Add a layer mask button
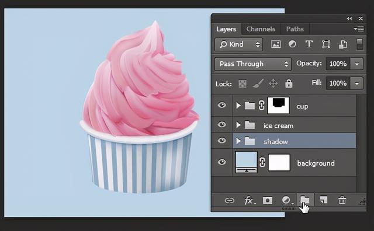This screenshot has width=374, height=231. click(268, 200)
